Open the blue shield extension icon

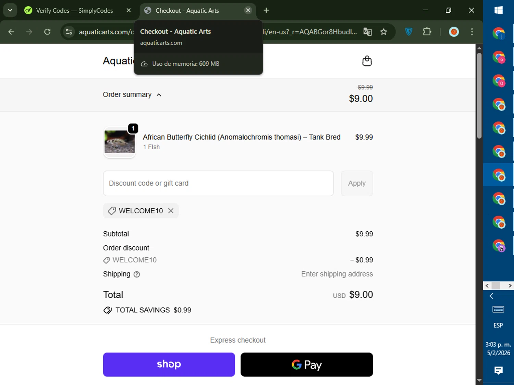click(408, 32)
